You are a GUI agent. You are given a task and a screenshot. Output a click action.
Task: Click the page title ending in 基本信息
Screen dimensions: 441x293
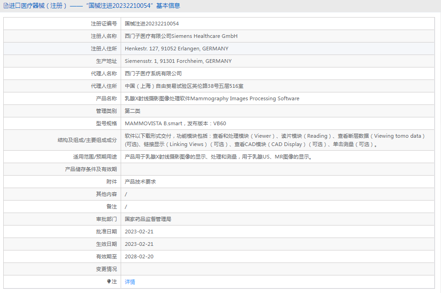click(x=94, y=6)
